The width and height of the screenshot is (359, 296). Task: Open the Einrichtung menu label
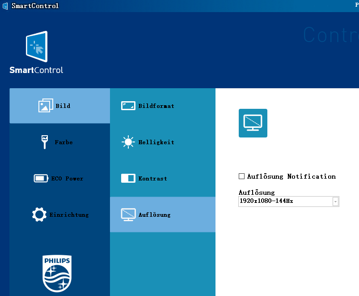click(69, 214)
